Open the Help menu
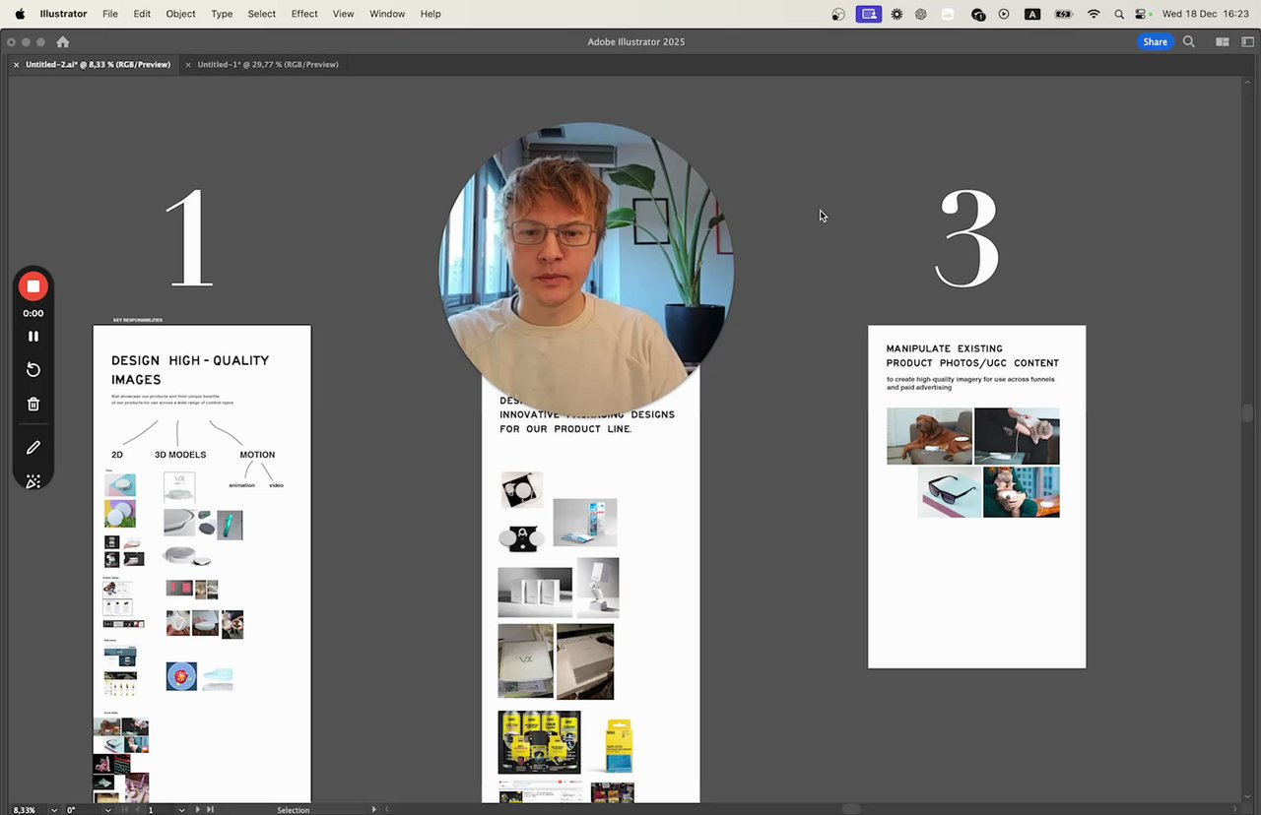 point(431,14)
